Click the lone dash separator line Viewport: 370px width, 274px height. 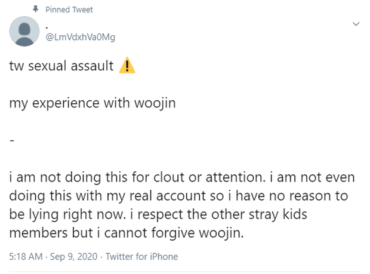11,140
